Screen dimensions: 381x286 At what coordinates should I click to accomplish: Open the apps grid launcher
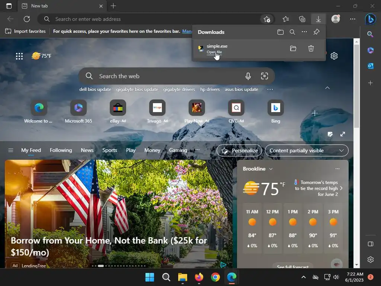[19, 56]
